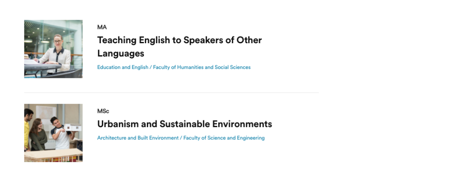Click the word Languages in first title

120,54
